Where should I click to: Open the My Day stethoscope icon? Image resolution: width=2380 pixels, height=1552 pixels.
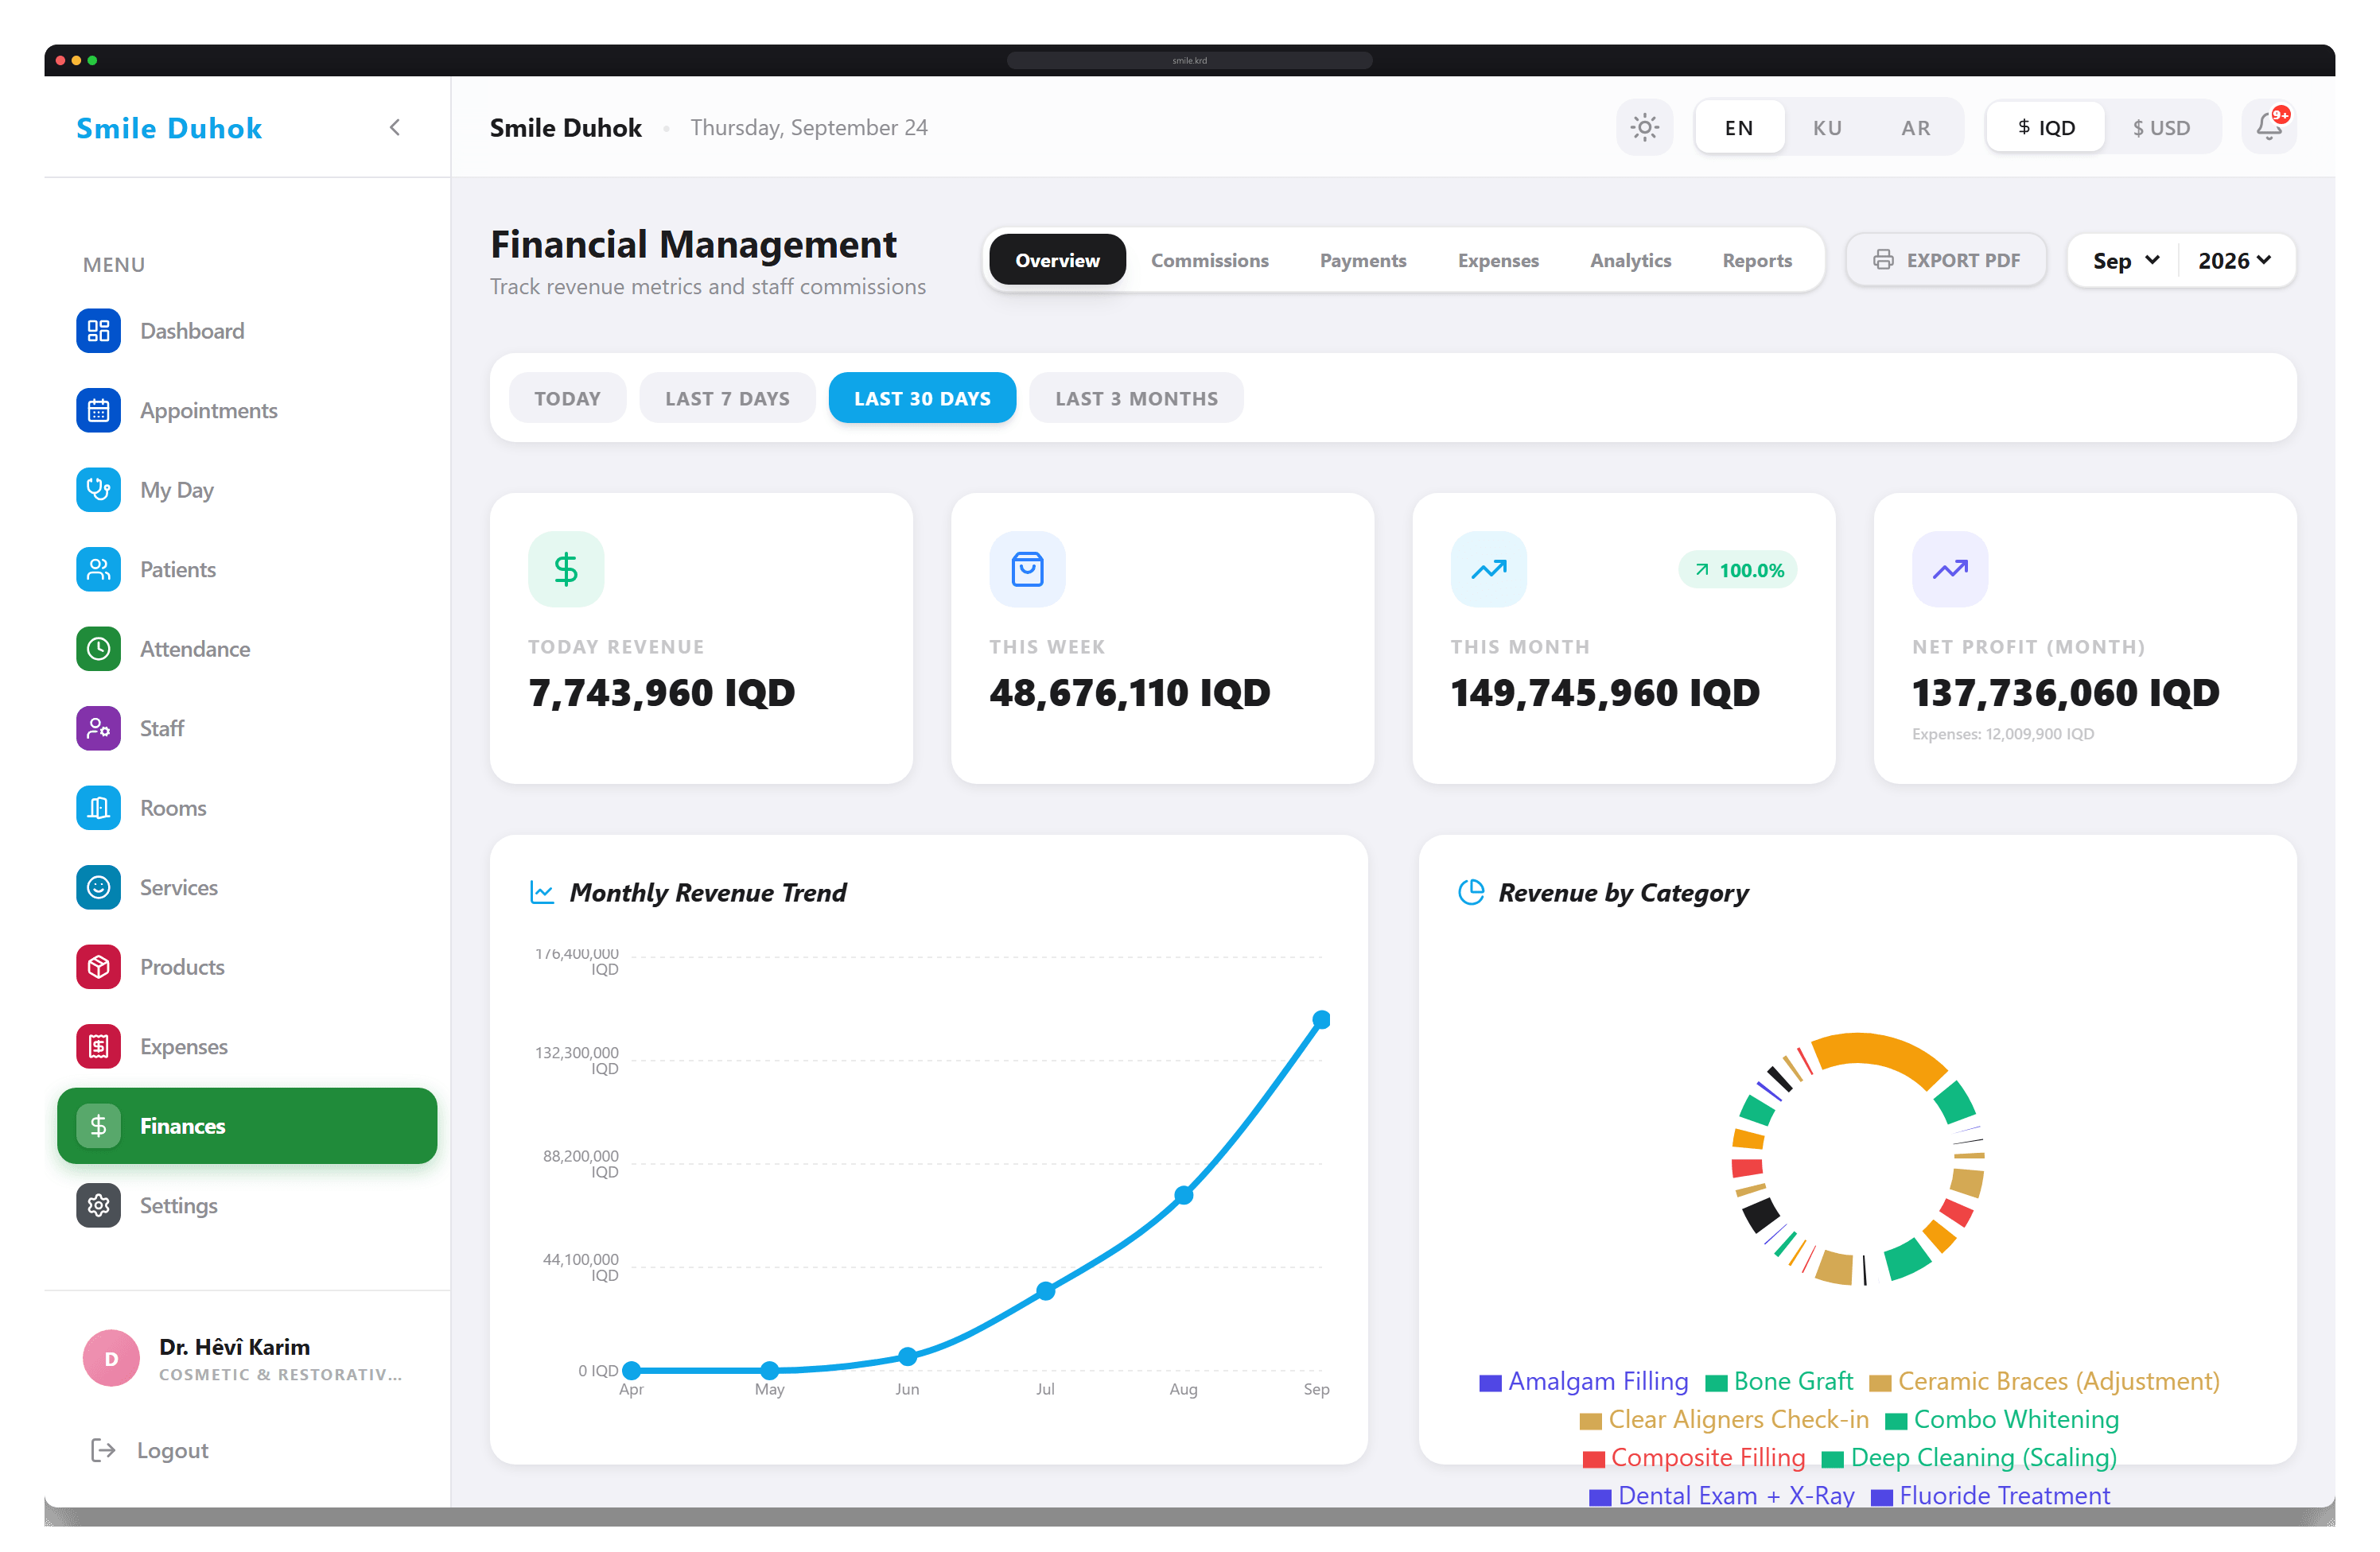coord(98,490)
